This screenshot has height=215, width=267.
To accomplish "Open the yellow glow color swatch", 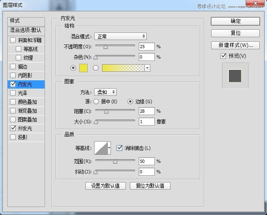I will pos(84,68).
